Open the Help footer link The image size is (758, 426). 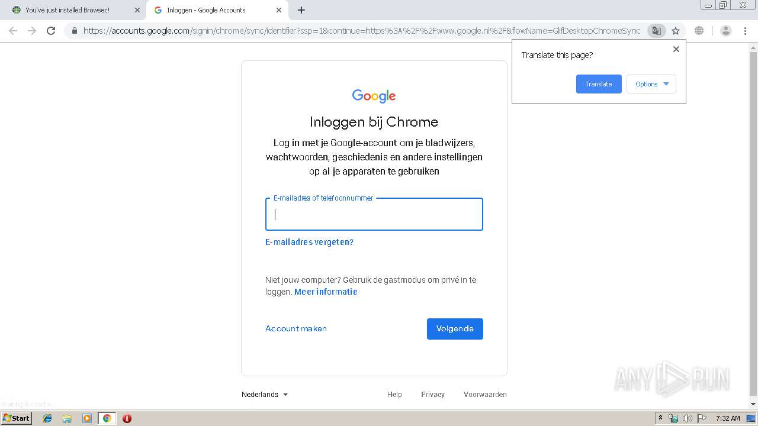394,395
